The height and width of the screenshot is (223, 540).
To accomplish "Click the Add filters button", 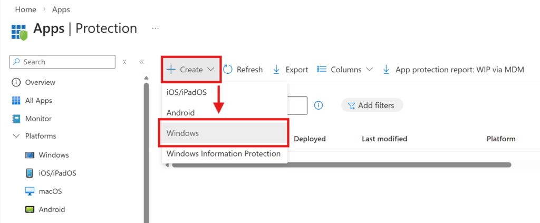I will coord(372,105).
